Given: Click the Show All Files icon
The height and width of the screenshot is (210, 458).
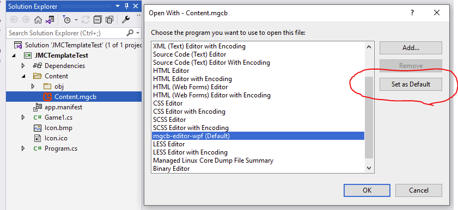Looking at the screenshot, I should click(109, 20).
